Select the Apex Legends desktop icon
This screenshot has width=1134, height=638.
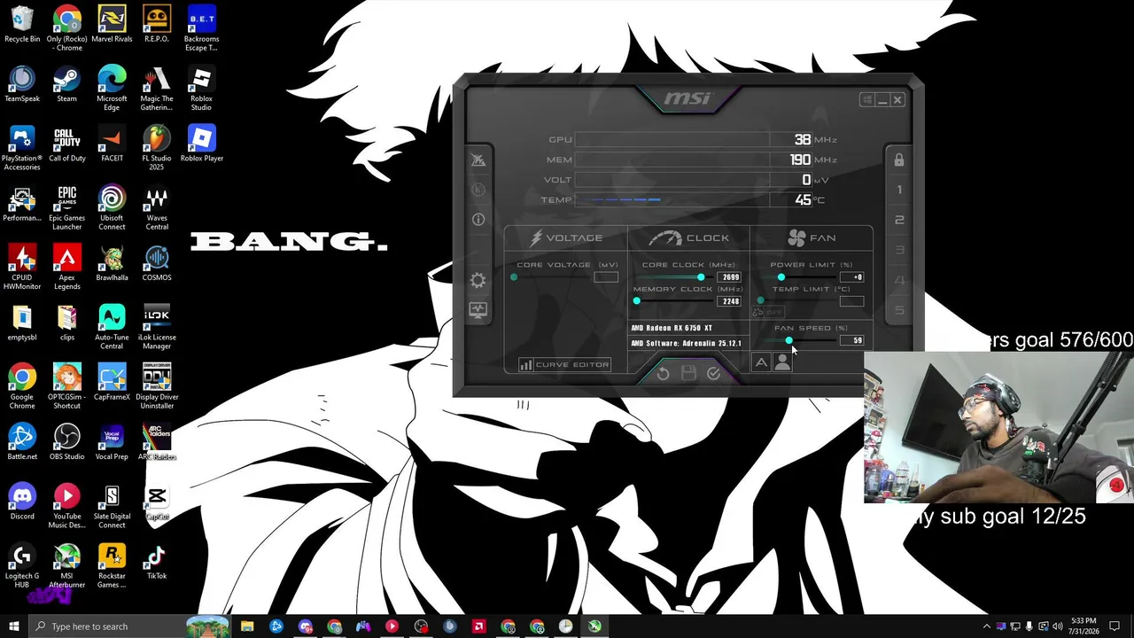pyautogui.click(x=66, y=268)
